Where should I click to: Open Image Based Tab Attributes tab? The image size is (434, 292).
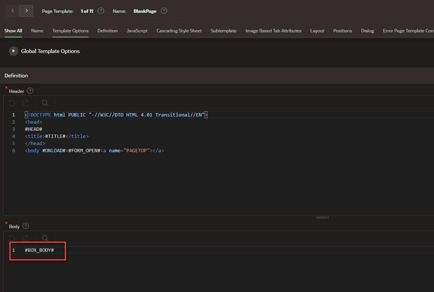tap(273, 31)
